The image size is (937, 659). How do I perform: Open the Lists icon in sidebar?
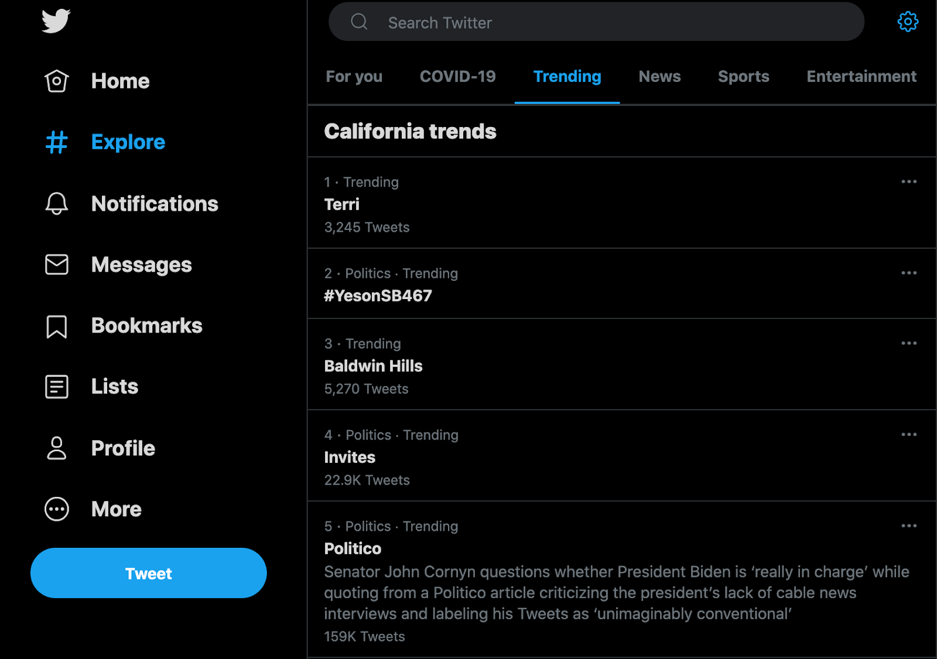click(x=57, y=387)
